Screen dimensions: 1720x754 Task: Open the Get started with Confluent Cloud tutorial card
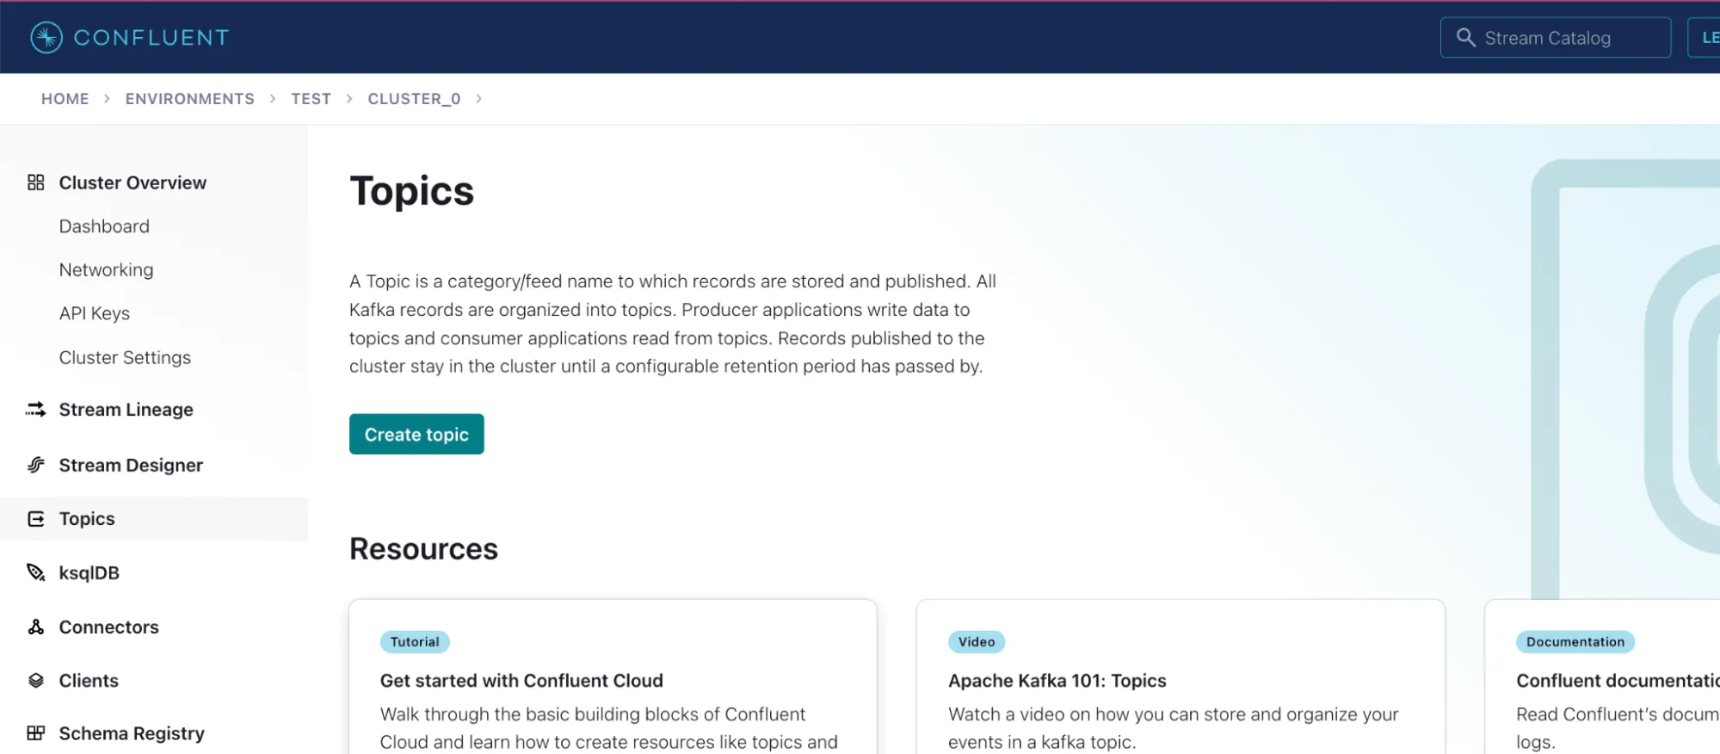coord(613,677)
